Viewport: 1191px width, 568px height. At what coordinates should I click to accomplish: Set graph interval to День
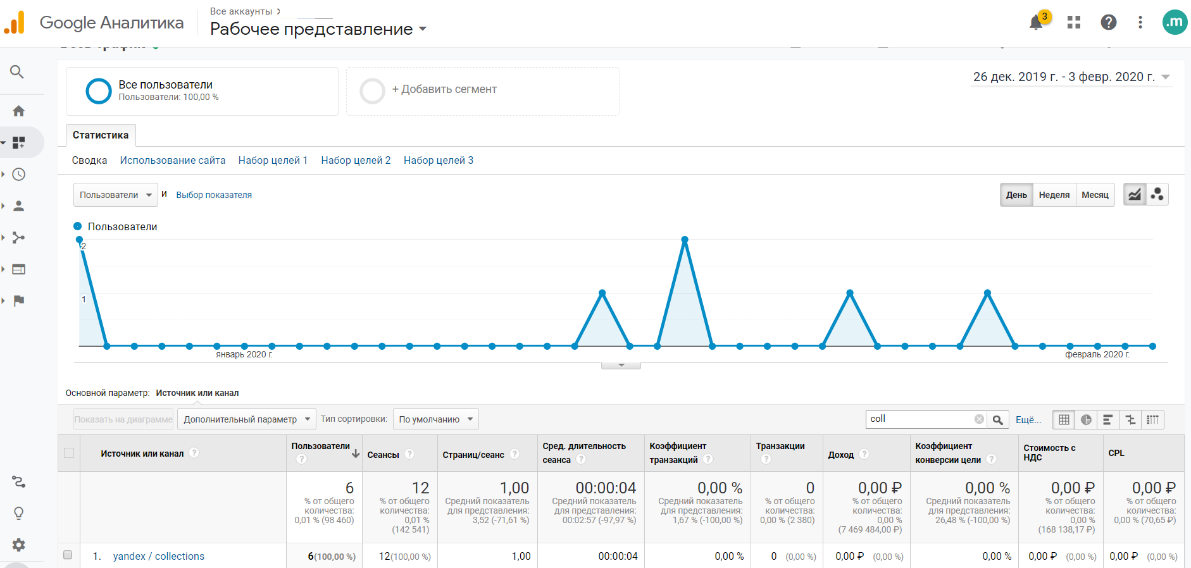pos(1016,195)
